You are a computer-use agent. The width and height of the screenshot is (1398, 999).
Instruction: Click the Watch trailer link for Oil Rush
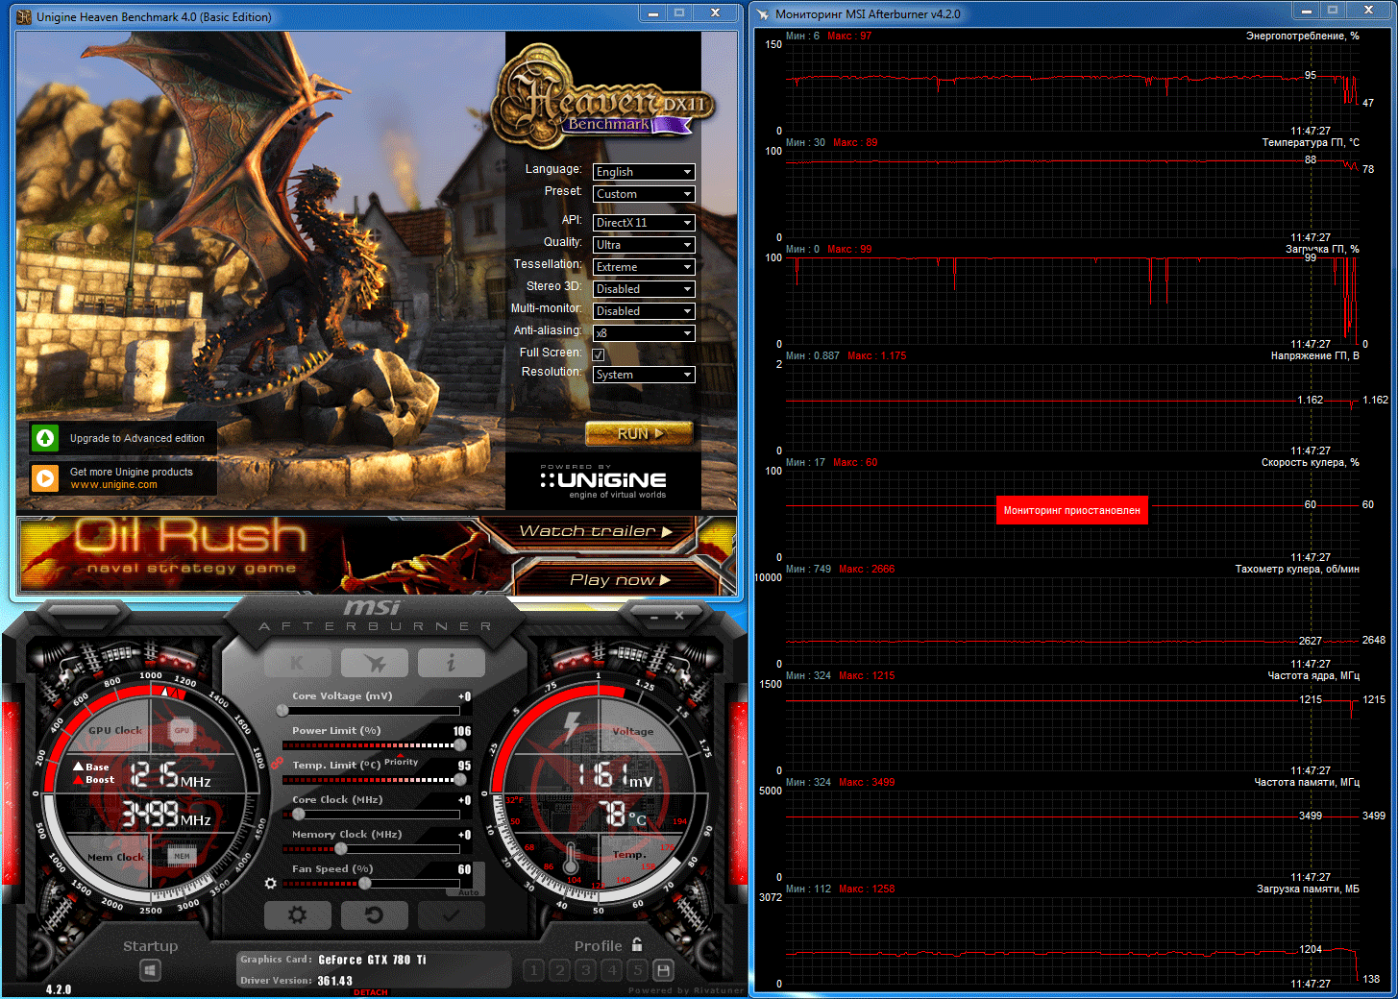588,530
